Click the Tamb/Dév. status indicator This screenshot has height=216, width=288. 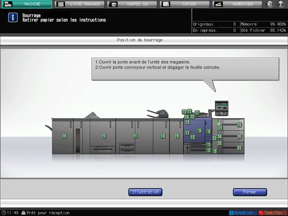click(x=273, y=213)
